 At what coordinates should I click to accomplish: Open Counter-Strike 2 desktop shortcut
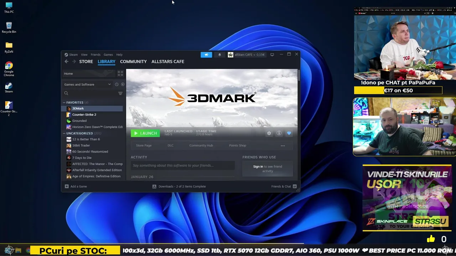[x=9, y=109]
